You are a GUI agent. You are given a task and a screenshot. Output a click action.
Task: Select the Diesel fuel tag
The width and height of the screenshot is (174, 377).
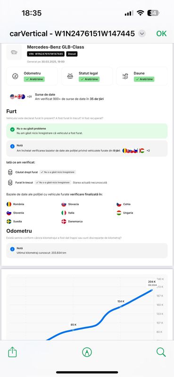click(x=72, y=54)
